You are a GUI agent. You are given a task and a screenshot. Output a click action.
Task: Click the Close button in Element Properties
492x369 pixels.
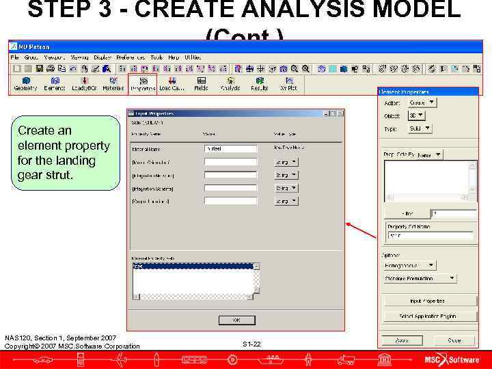click(x=454, y=340)
